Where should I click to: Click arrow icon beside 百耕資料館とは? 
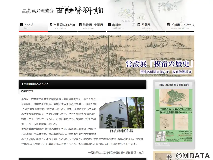click(x=51, y=25)
